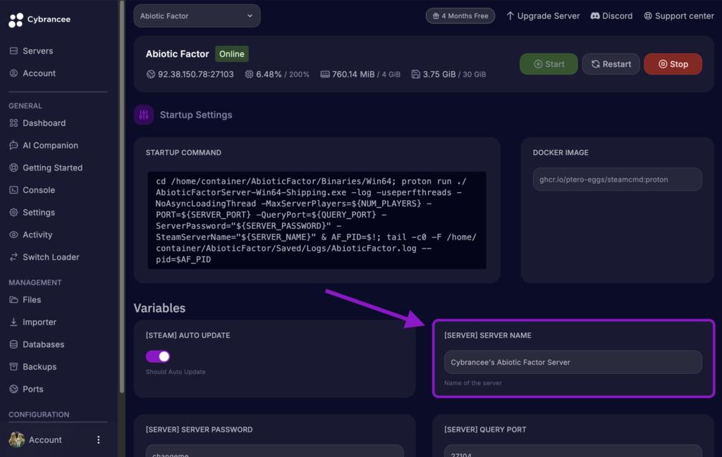Click the red Stop button

[673, 64]
